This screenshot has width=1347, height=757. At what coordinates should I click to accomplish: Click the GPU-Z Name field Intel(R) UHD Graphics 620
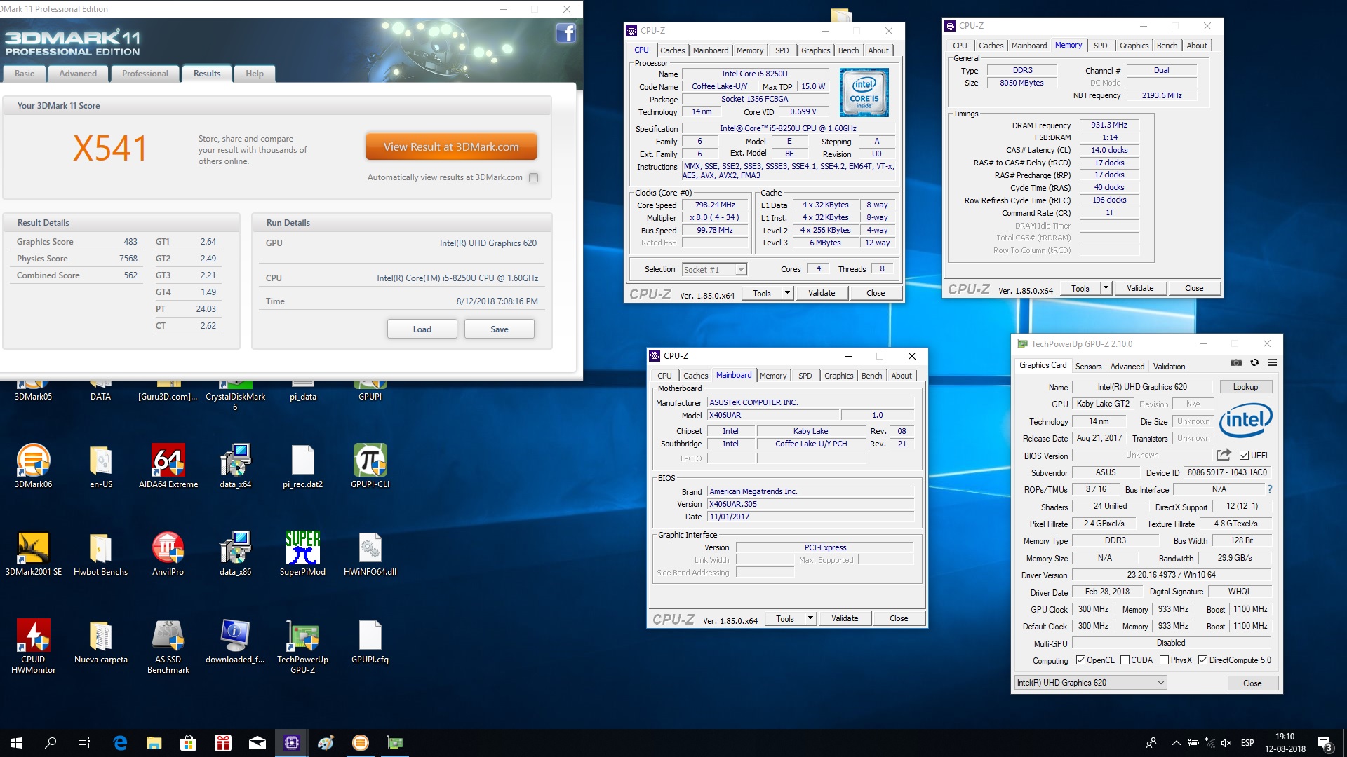tap(1142, 387)
